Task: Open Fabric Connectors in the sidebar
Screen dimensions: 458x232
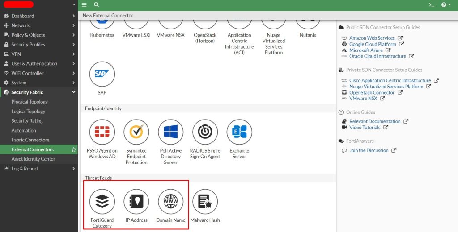Action: coord(30,140)
